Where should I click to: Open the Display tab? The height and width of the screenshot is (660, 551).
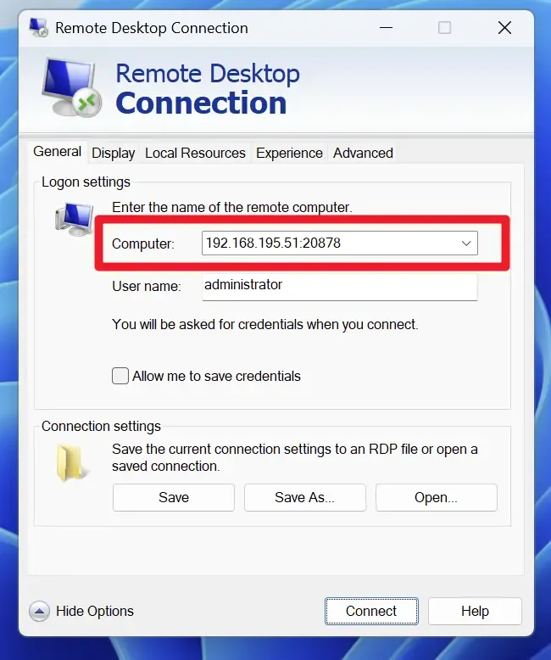click(x=113, y=153)
